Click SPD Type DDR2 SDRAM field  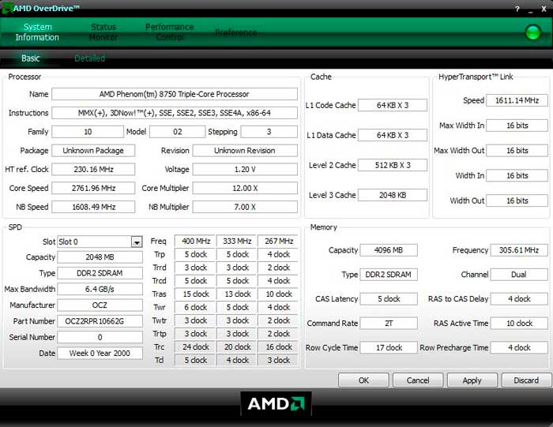(x=100, y=273)
